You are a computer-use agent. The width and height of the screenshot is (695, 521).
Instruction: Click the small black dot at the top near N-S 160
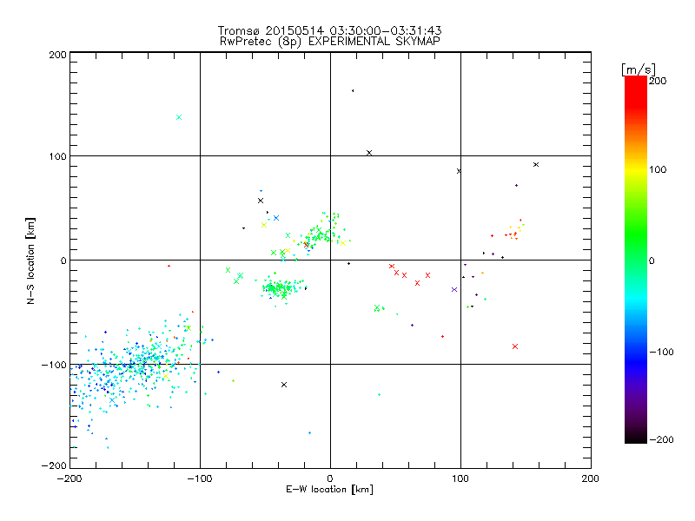point(353,91)
